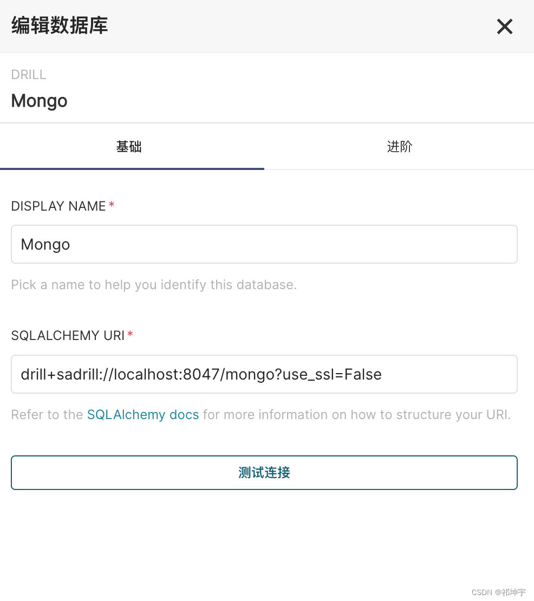The image size is (534, 601).
Task: Click the CSDN @祁坤宇 watermark
Action: click(498, 592)
